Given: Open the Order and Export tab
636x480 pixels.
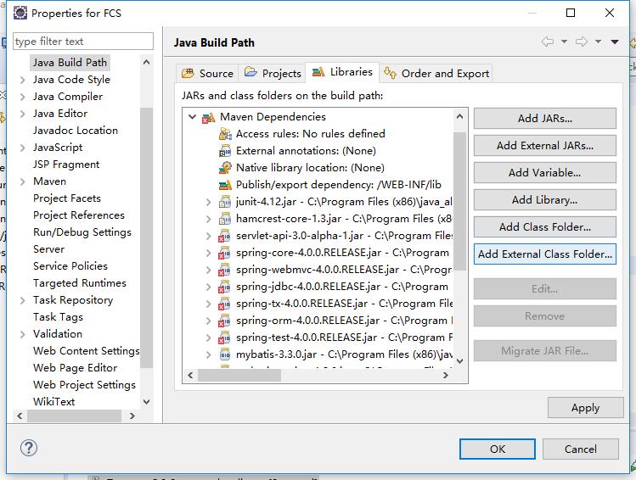Looking at the screenshot, I should pos(436,73).
